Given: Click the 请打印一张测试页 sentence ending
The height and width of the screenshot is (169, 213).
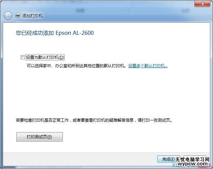Looking at the screenshot, I should pos(155,120).
